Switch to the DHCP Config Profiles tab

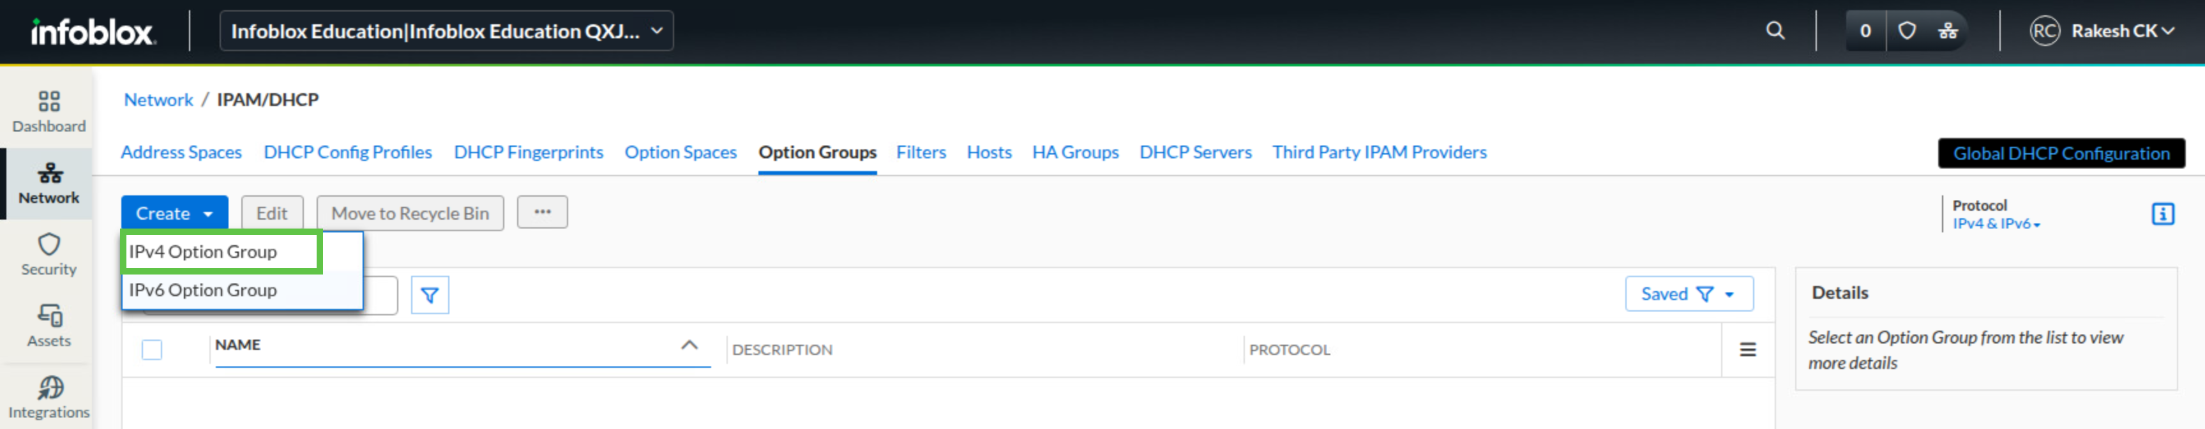(x=347, y=153)
